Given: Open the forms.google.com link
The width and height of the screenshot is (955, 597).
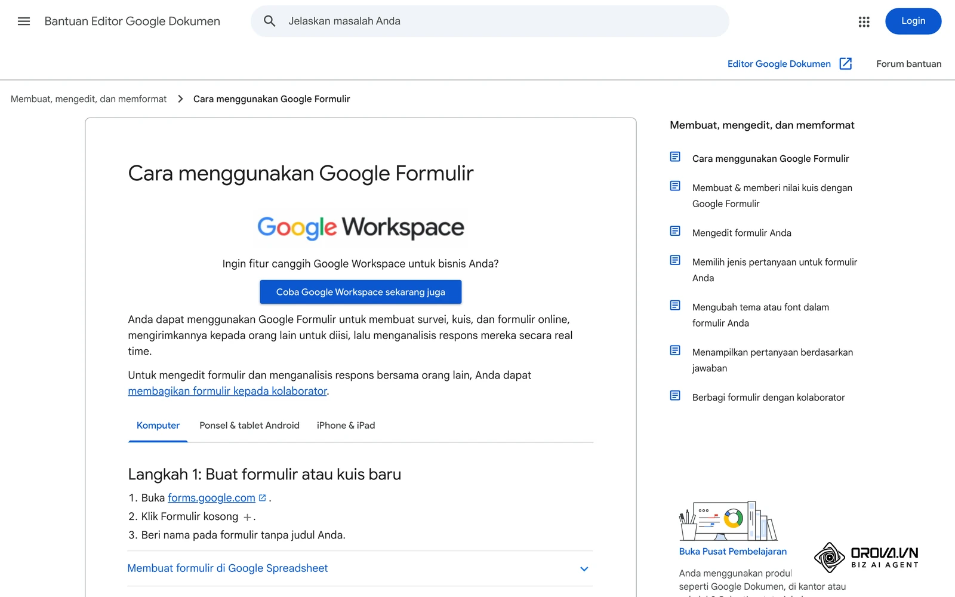Looking at the screenshot, I should click(211, 498).
